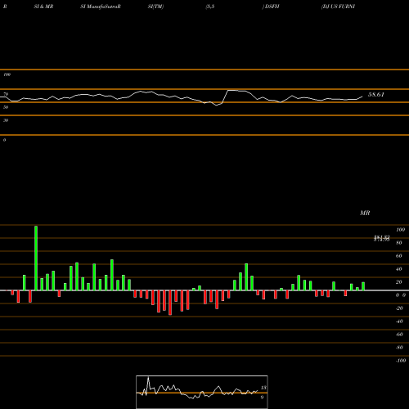Click the MR panel label
Viewport: 409px width, 409px height.
click(365, 213)
